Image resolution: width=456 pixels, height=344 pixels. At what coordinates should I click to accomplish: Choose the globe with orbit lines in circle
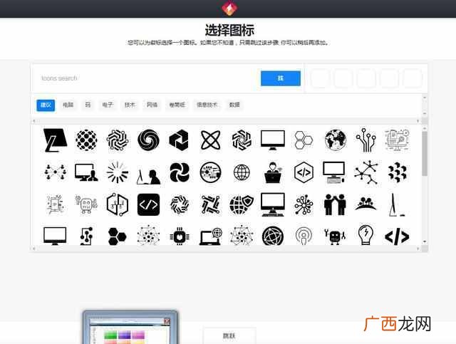pyautogui.click(x=272, y=236)
